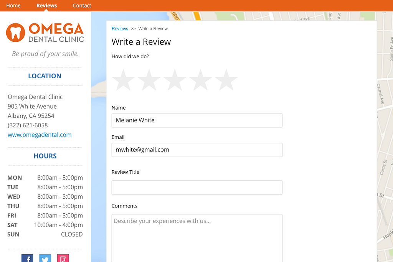Image resolution: width=393 pixels, height=262 pixels.
Task: Go to the Home menu item
Action: 13,5
